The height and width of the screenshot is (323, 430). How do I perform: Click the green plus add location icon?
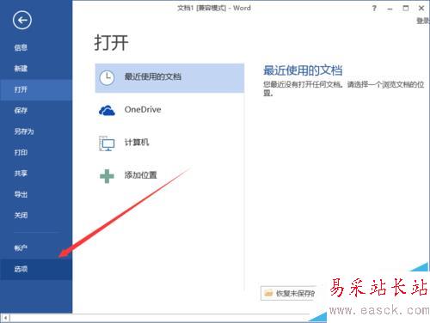pos(107,176)
